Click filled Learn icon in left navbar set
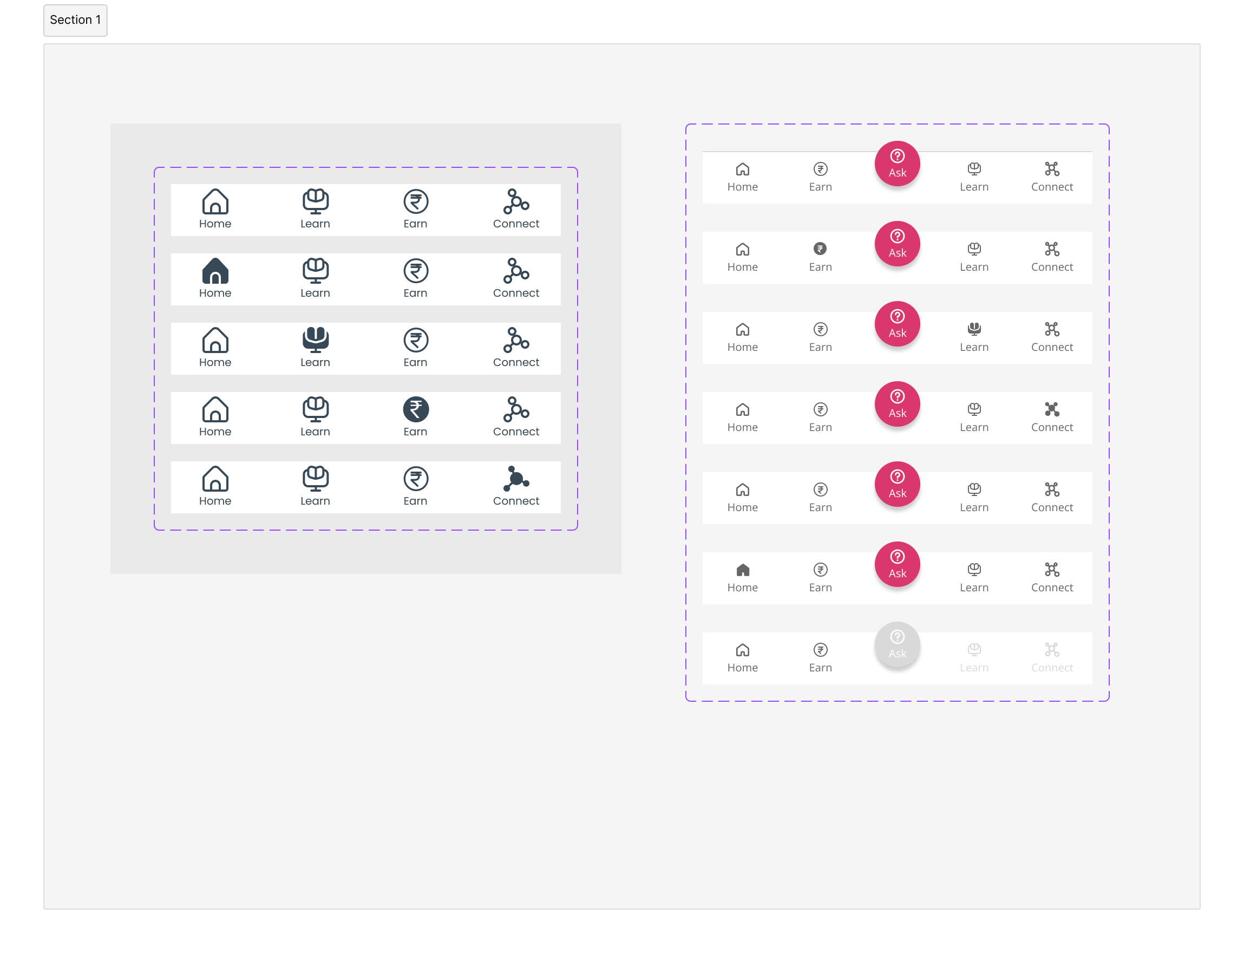 point(315,340)
